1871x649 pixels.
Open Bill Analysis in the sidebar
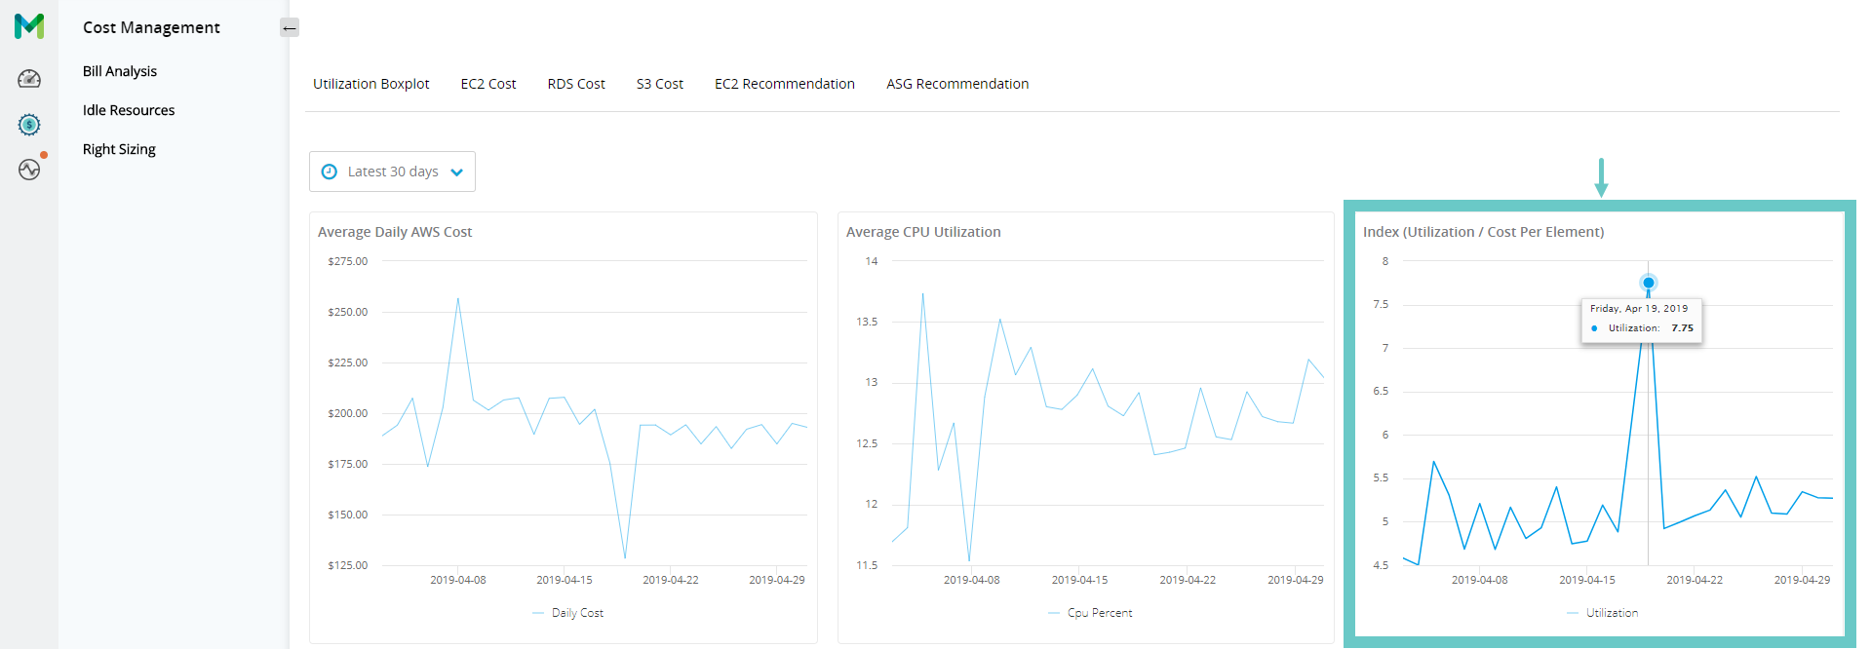click(x=120, y=71)
